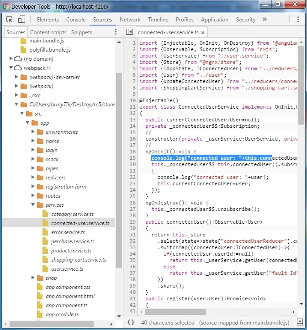The width and height of the screenshot is (307, 330).
Task: Click the navigator vertical scrollbar thumb
Action: click(119, 170)
